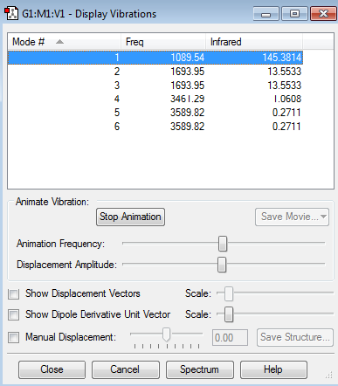The image size is (338, 386).
Task: Minimize the Display Vibrations window
Action: [266, 14]
